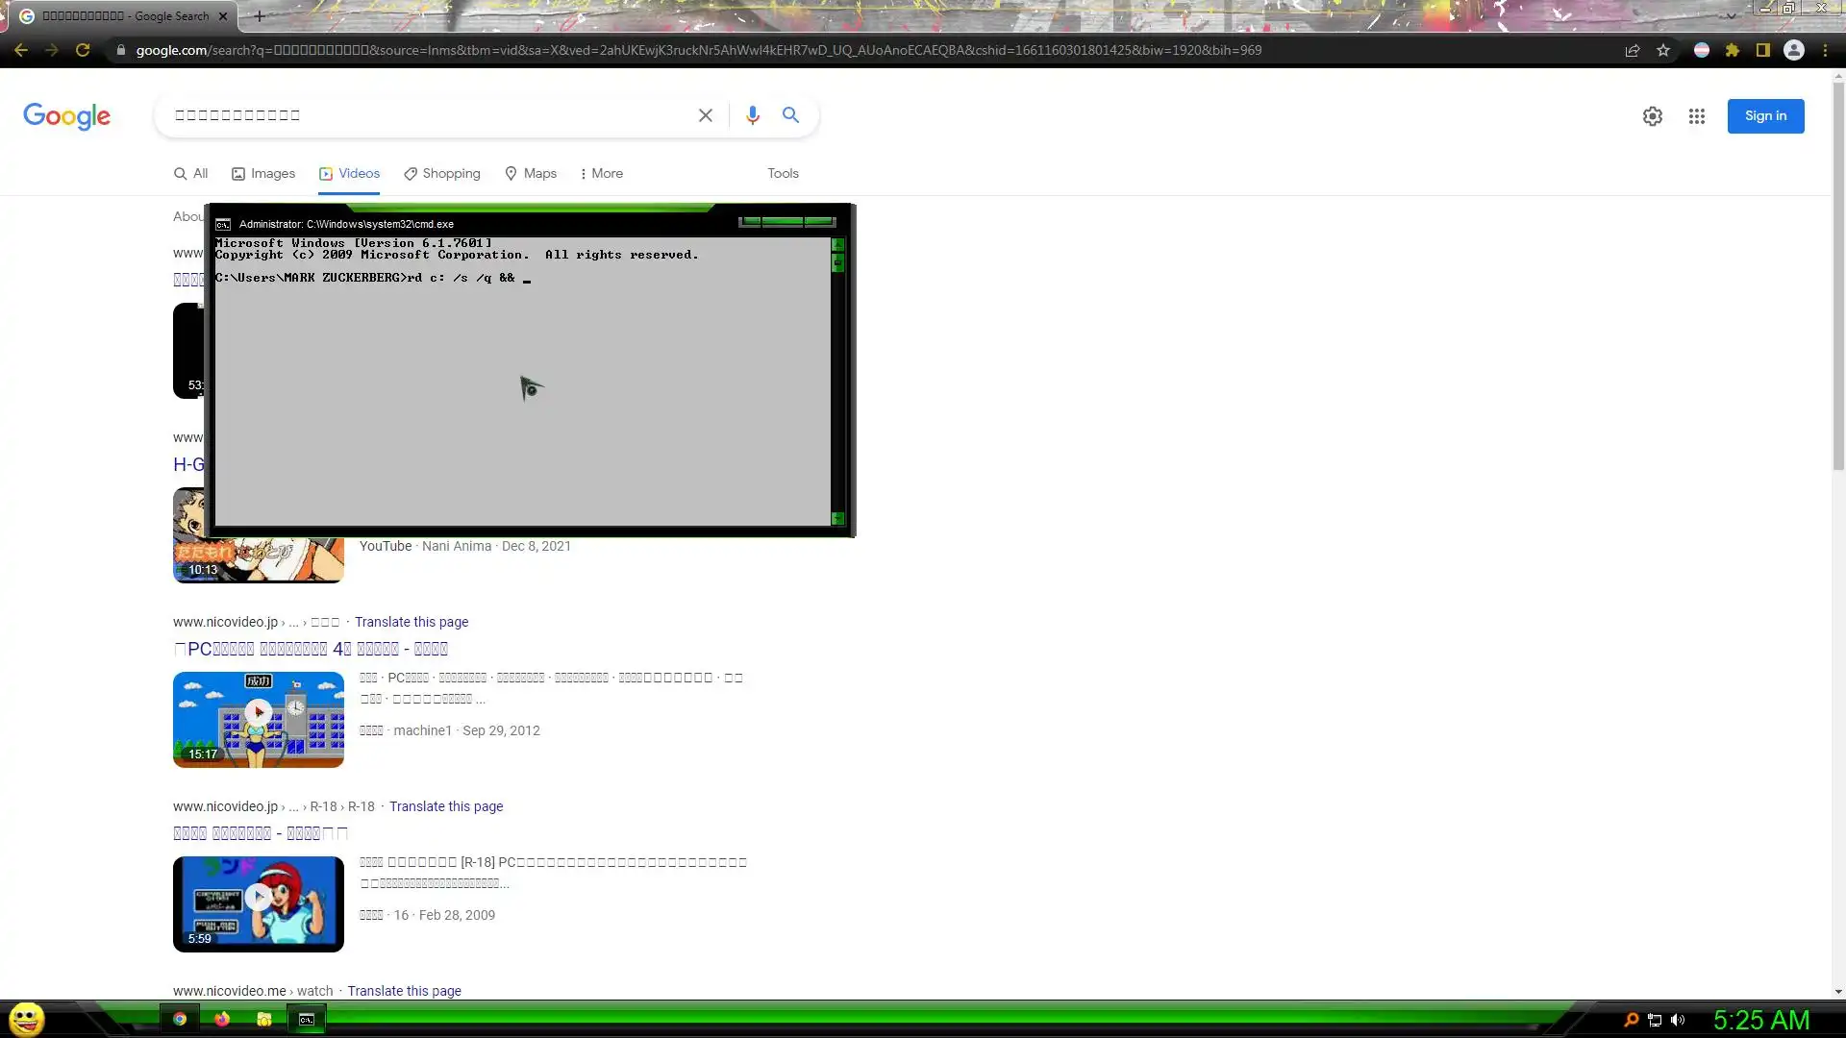Click the voice search microphone icon
The height and width of the screenshot is (1038, 1846).
752,115
